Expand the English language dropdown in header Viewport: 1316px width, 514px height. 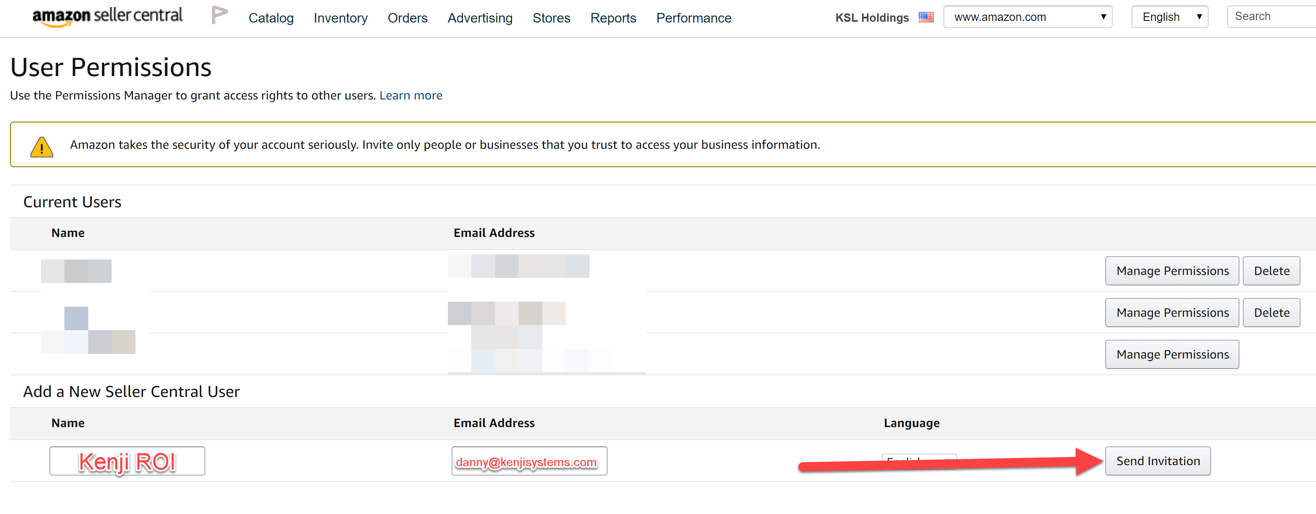pyautogui.click(x=1169, y=17)
